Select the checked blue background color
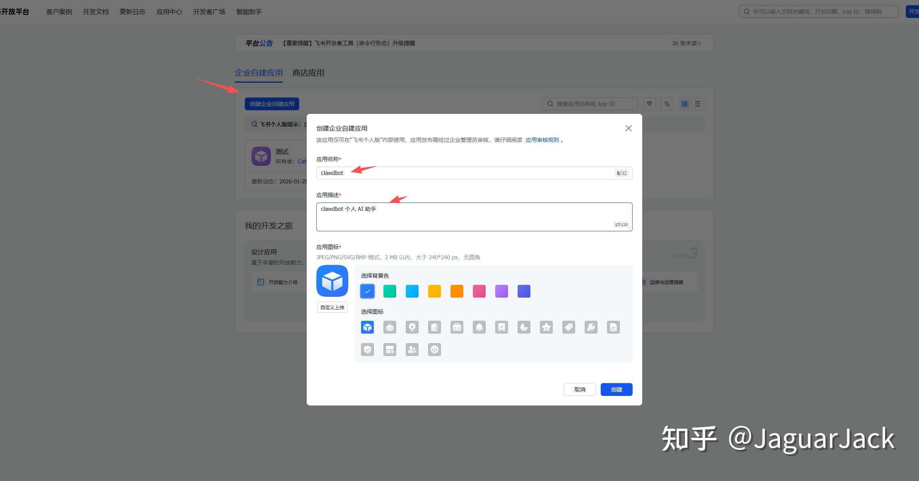 [367, 291]
